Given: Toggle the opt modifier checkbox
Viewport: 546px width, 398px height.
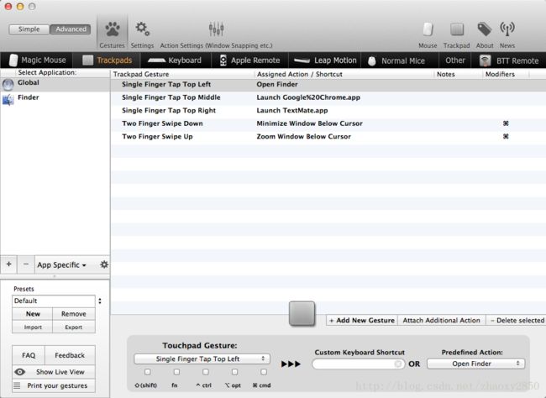Looking at the screenshot, I should 234,372.
